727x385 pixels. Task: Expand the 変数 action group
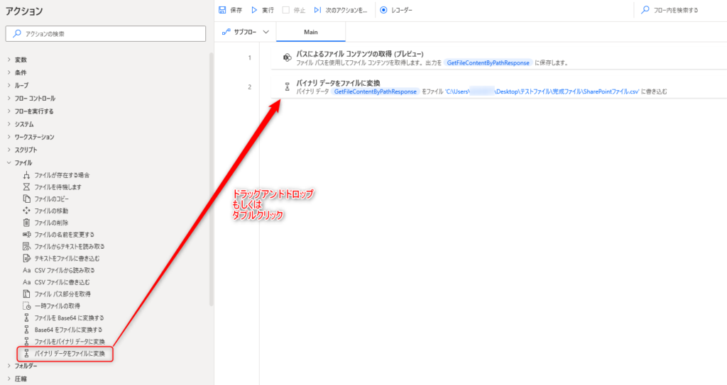point(9,60)
